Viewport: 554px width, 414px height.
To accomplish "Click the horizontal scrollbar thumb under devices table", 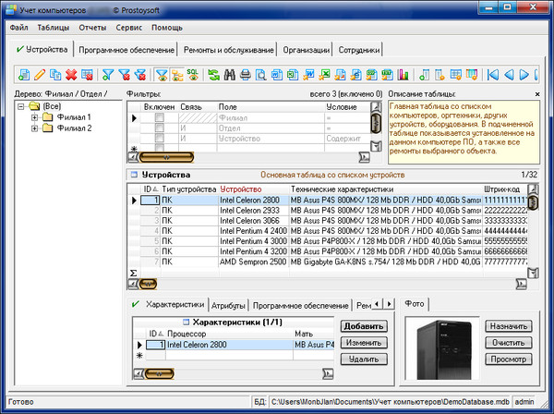I will pos(148,285).
